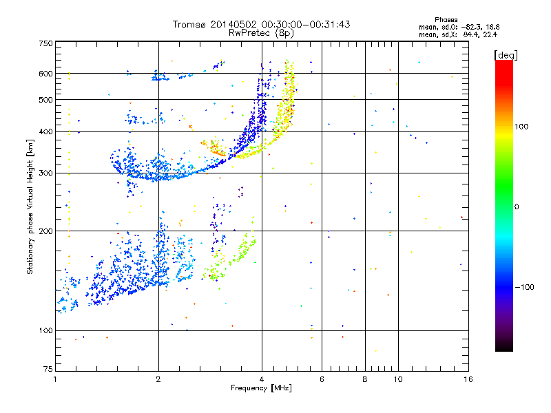
Task: Click the 'mean, sd,O: -82.3, 18.8' statistic
Action: (x=459, y=28)
